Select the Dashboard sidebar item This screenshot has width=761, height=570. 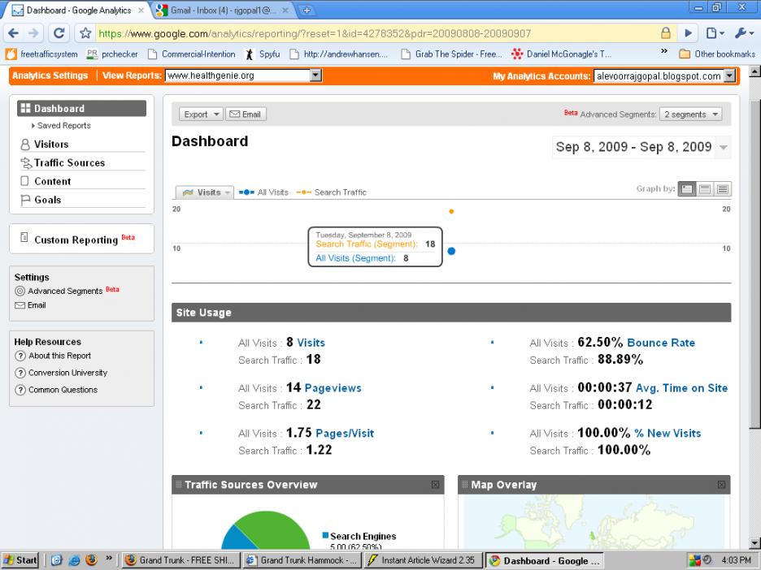[x=81, y=109]
